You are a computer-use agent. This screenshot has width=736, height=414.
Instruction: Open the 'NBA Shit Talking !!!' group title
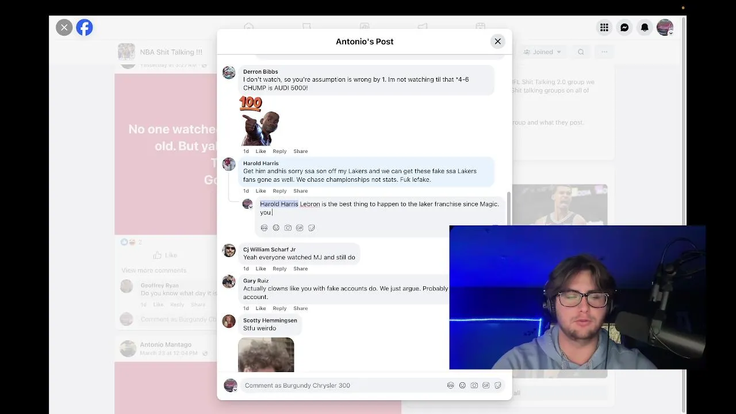click(x=171, y=52)
